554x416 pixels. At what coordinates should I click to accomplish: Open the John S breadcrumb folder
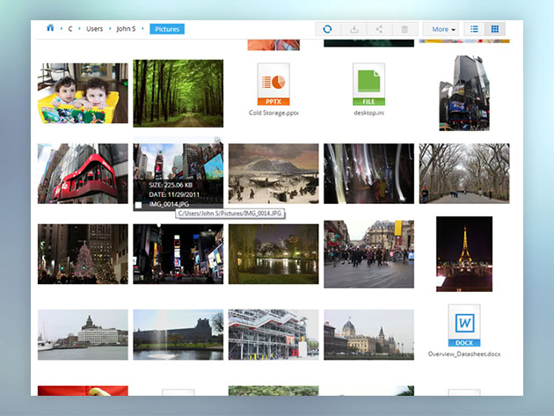pos(128,29)
